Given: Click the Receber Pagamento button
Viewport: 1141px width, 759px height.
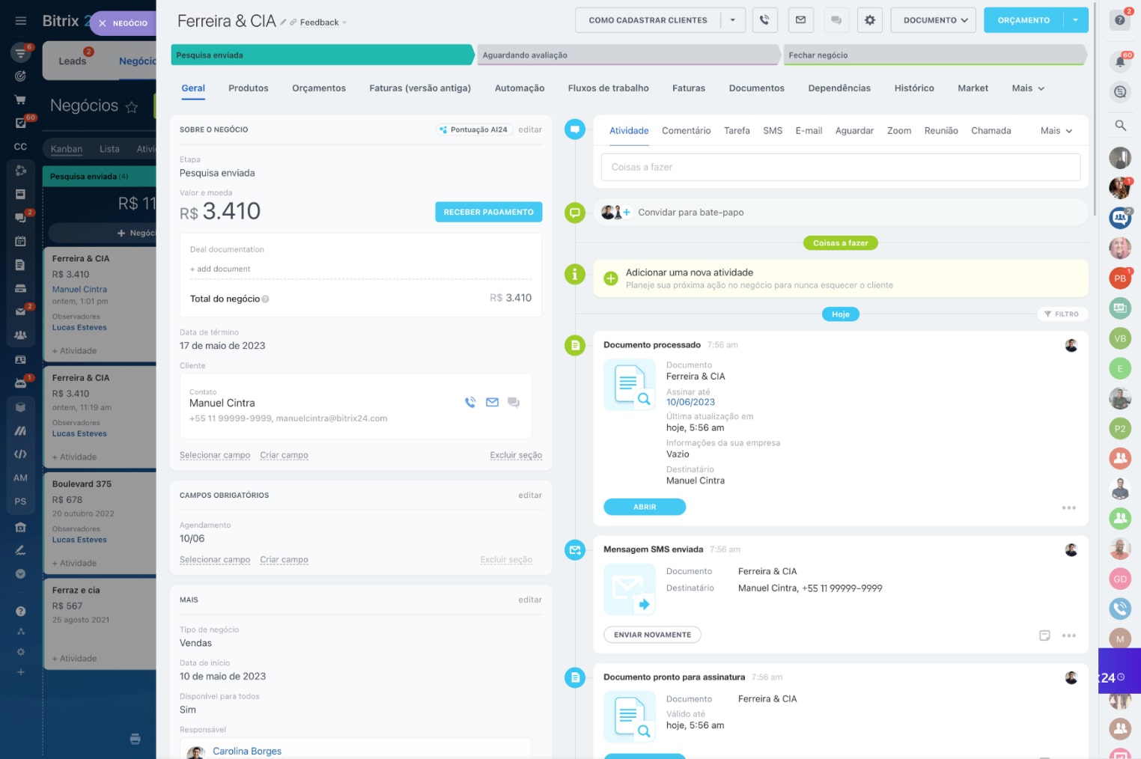Looking at the screenshot, I should [488, 213].
